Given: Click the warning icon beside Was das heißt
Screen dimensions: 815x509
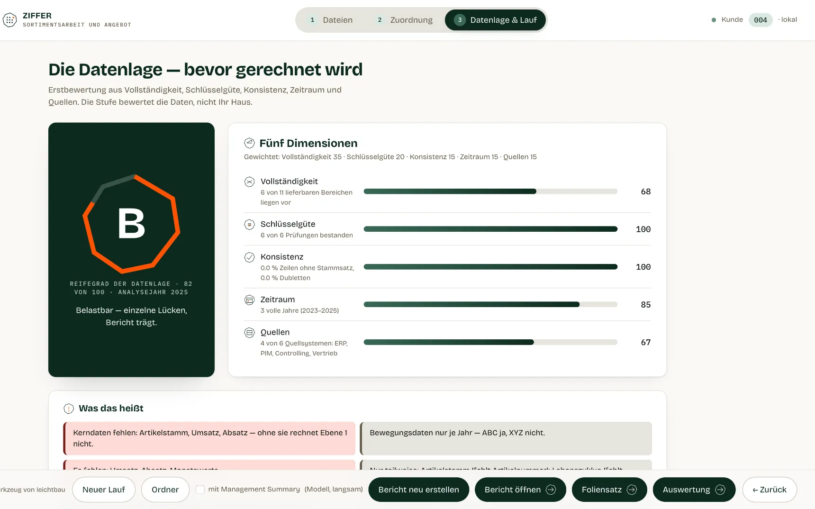Looking at the screenshot, I should coord(69,409).
